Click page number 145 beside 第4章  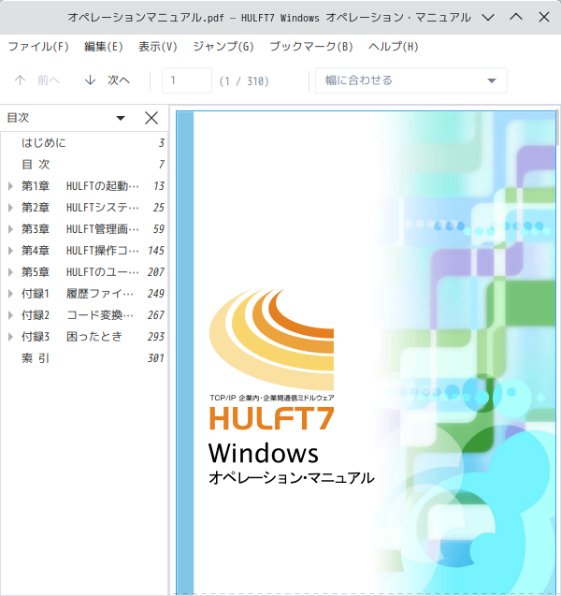tap(156, 251)
